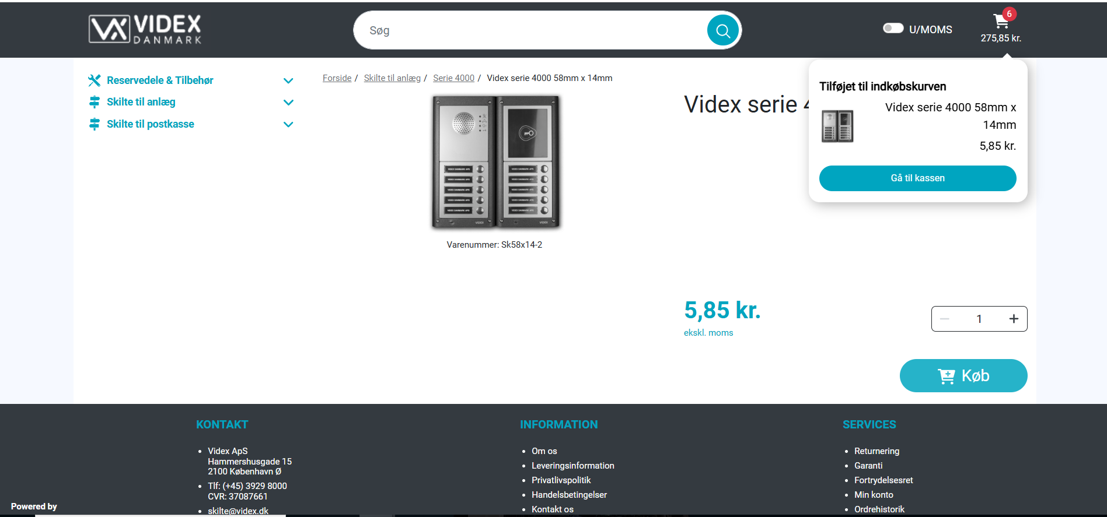The image size is (1107, 517).
Task: Go to Forside breadcrumb link
Action: click(x=337, y=78)
